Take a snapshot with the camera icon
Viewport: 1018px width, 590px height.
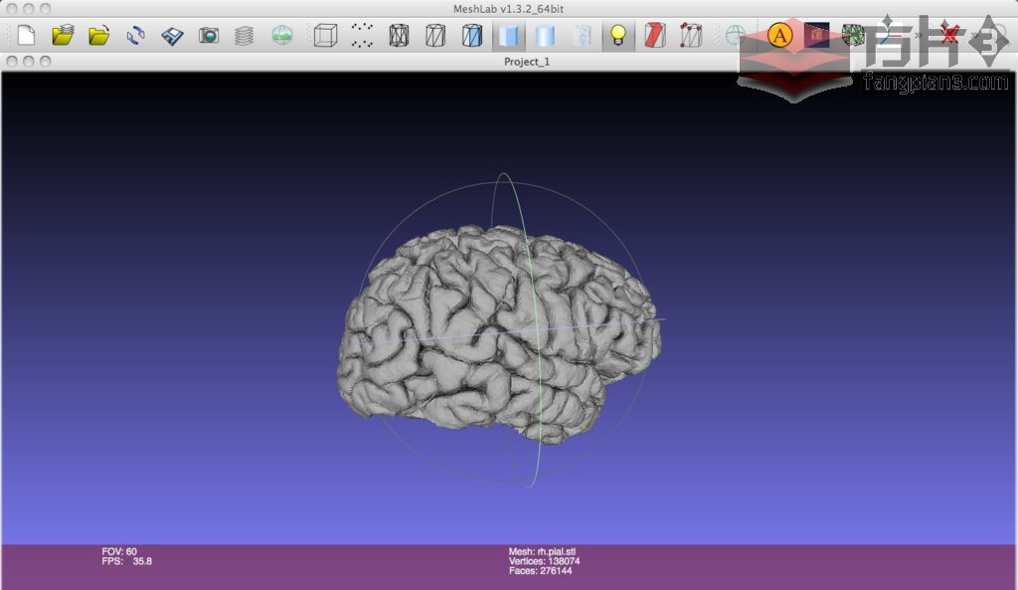(x=209, y=35)
